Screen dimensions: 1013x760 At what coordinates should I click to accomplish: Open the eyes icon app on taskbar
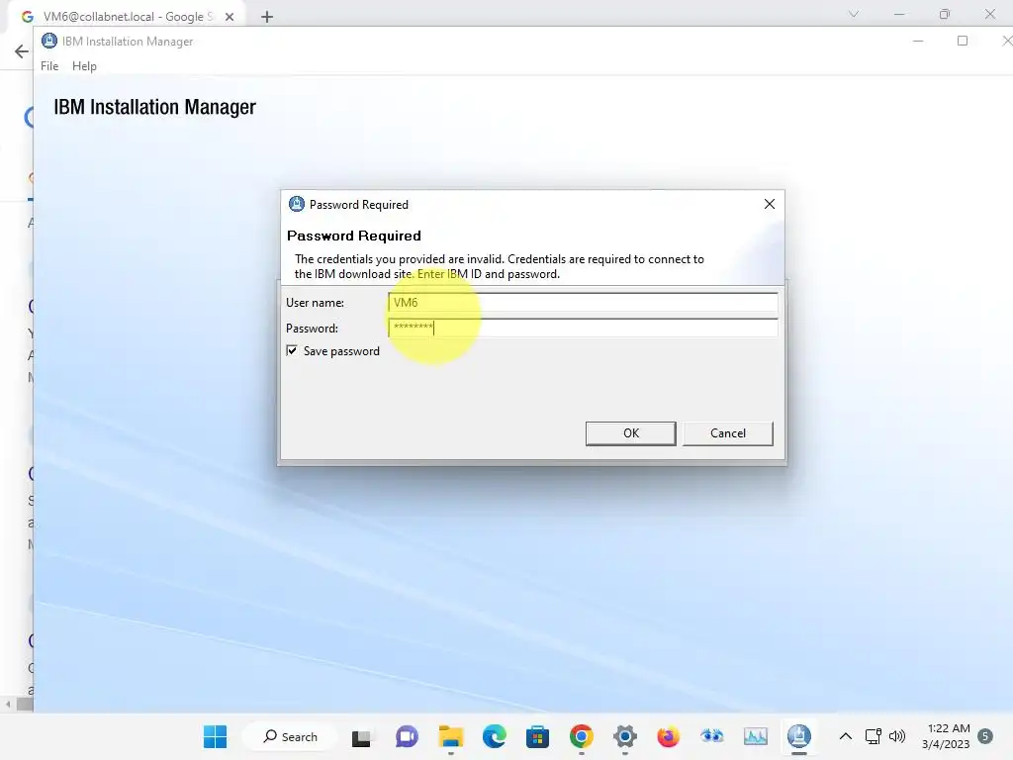(712, 736)
